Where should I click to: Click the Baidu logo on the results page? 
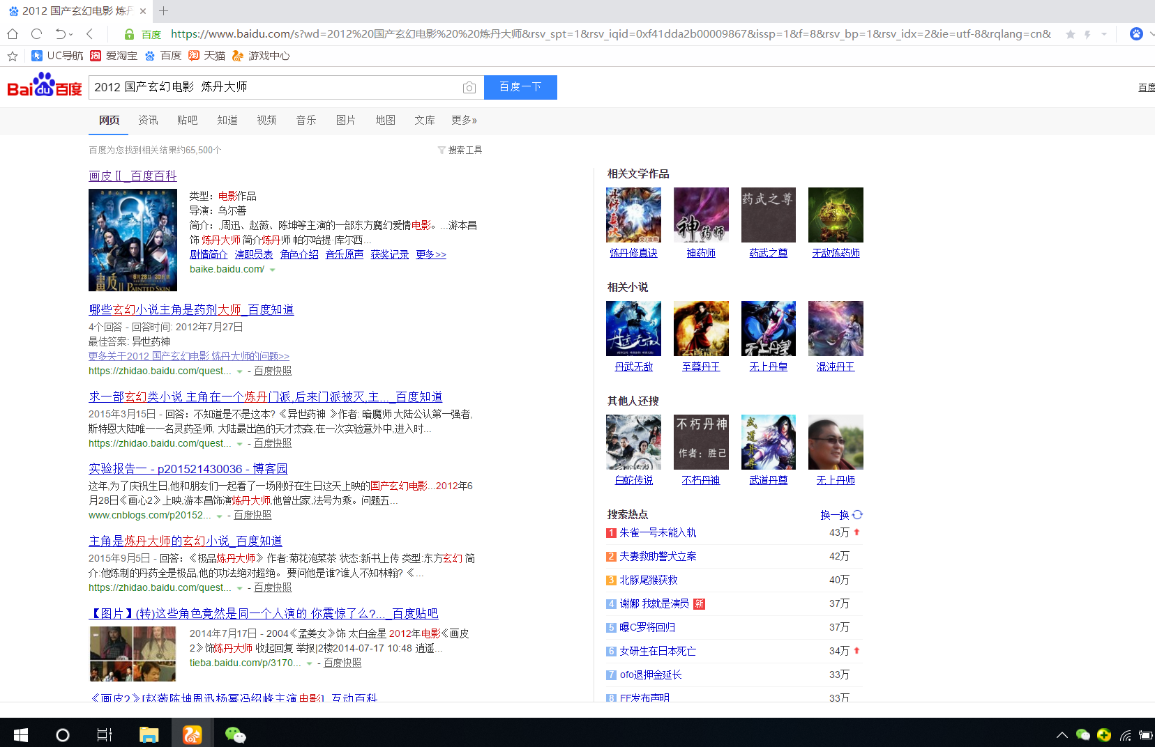(45, 85)
